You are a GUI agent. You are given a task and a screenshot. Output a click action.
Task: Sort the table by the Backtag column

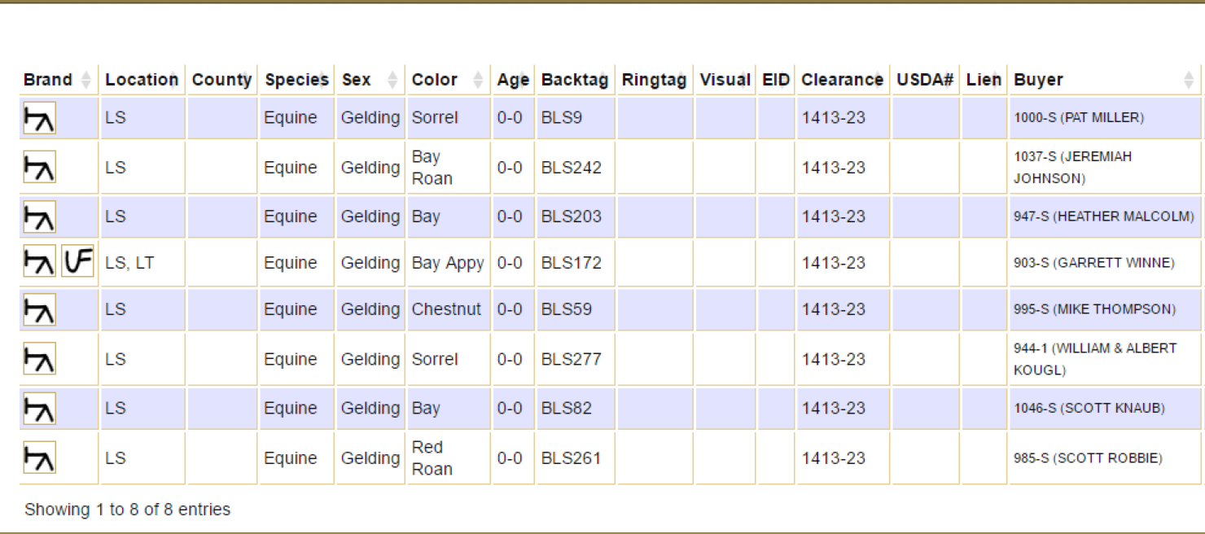point(576,80)
